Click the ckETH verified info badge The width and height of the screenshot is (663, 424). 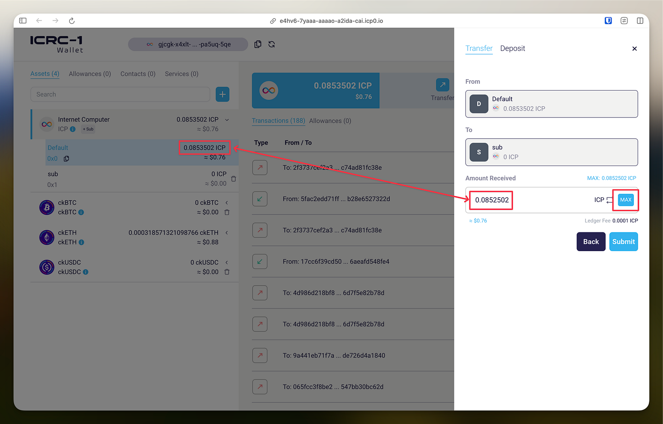tap(81, 242)
